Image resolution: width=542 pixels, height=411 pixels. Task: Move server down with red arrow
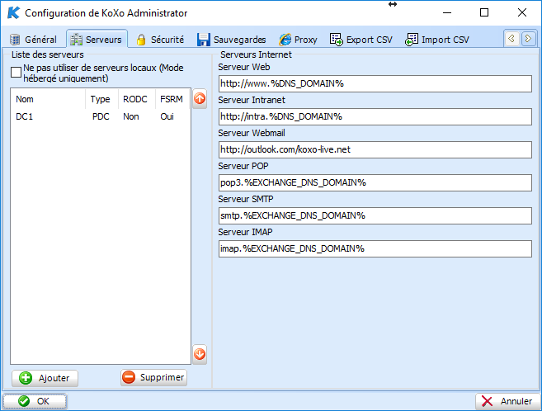(x=200, y=354)
